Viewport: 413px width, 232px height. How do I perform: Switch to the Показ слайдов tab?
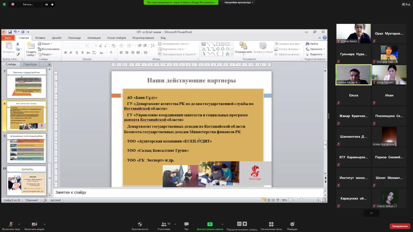tap(117, 38)
